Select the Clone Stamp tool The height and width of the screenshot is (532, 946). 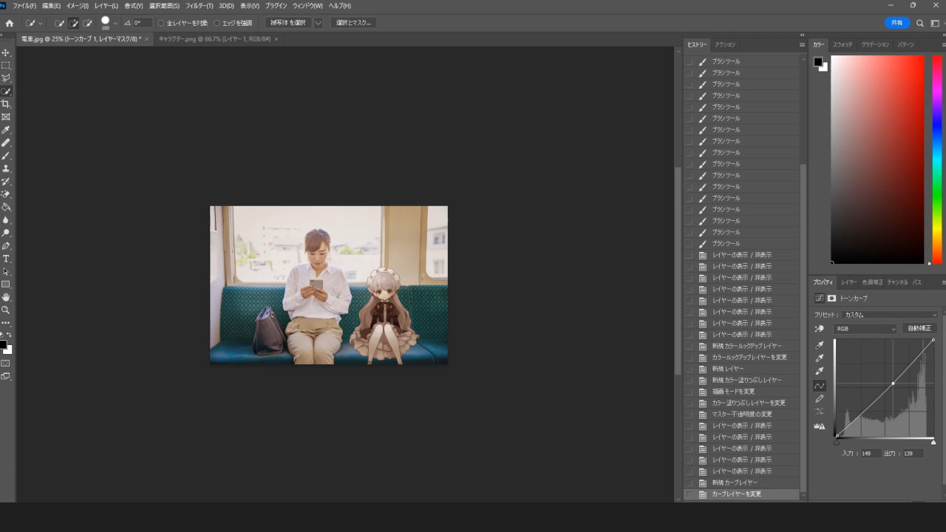[x=6, y=168]
